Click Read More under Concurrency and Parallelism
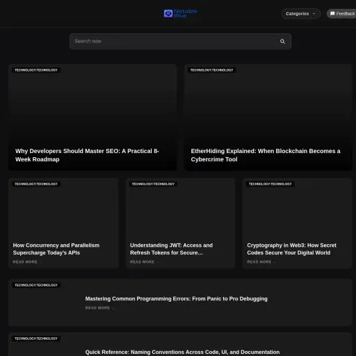 click(x=27, y=262)
